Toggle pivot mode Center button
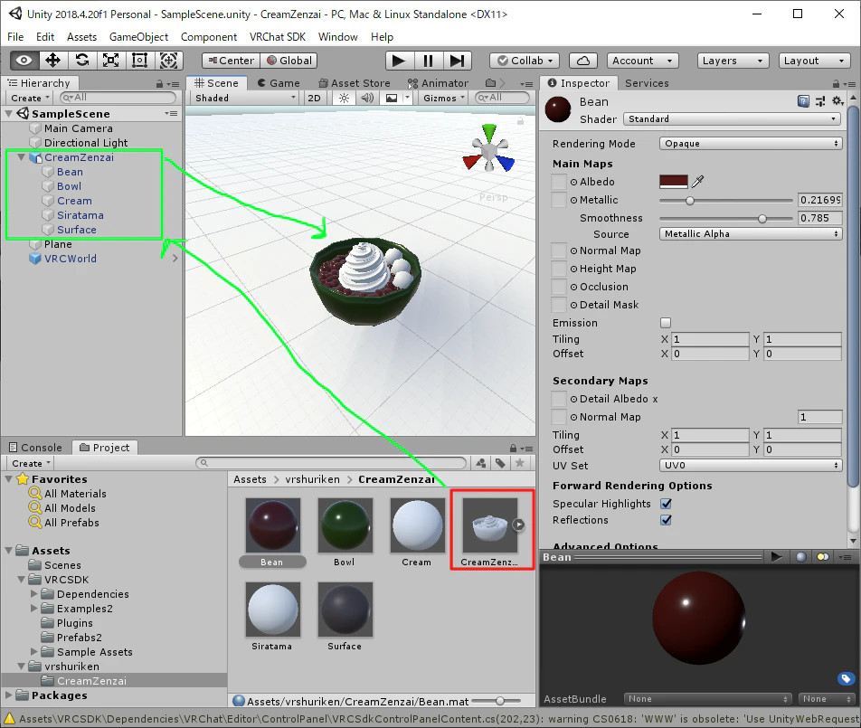 pos(231,61)
